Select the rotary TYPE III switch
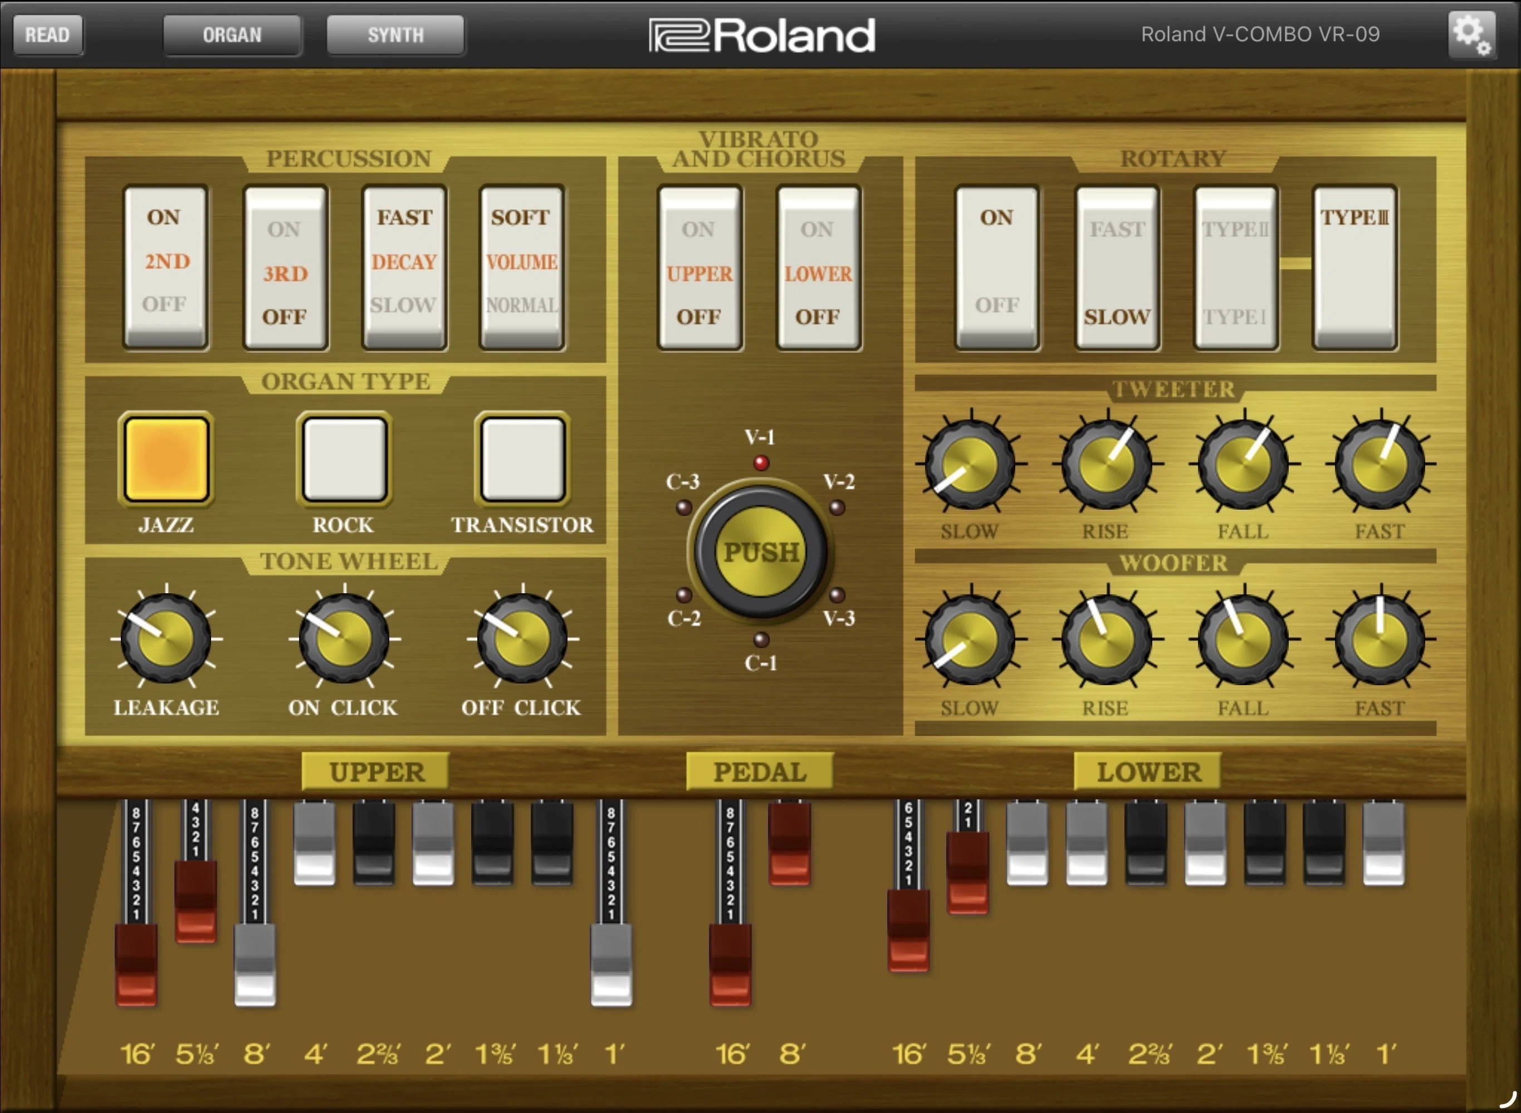Screen dimensions: 1521x1113 point(1354,267)
